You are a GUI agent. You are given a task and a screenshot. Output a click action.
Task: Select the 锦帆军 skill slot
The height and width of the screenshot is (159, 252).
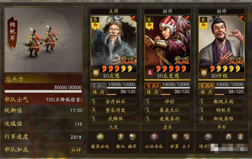[x=222, y=110]
